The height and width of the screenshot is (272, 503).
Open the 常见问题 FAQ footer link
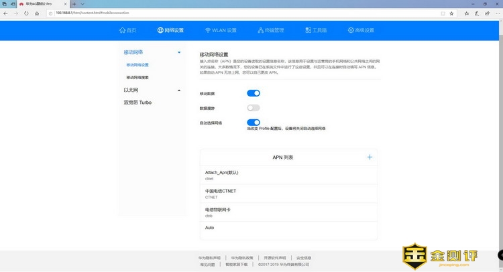[208, 265]
